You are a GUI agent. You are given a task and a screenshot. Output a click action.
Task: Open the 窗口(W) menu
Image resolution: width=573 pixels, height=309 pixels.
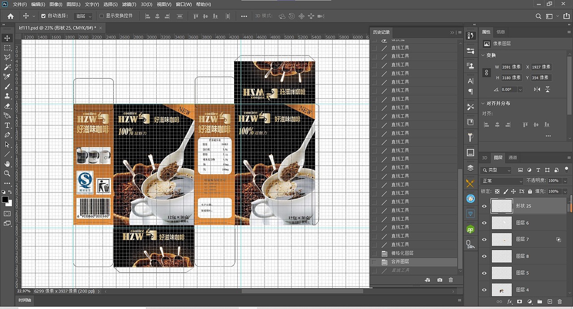[x=184, y=4]
